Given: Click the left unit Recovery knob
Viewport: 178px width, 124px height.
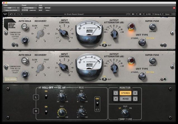Looking at the screenshot, I should click(40, 33).
